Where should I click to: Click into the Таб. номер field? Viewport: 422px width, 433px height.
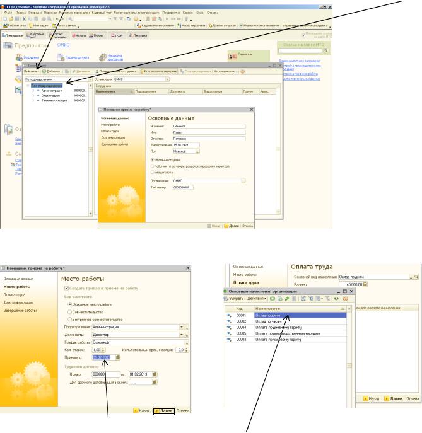pyautogui.click(x=183, y=187)
